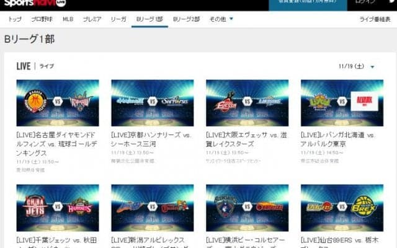Viewport: 397px width, 248px height.
Task: Click title 新潟アルビレックス game
Action: [149, 242]
